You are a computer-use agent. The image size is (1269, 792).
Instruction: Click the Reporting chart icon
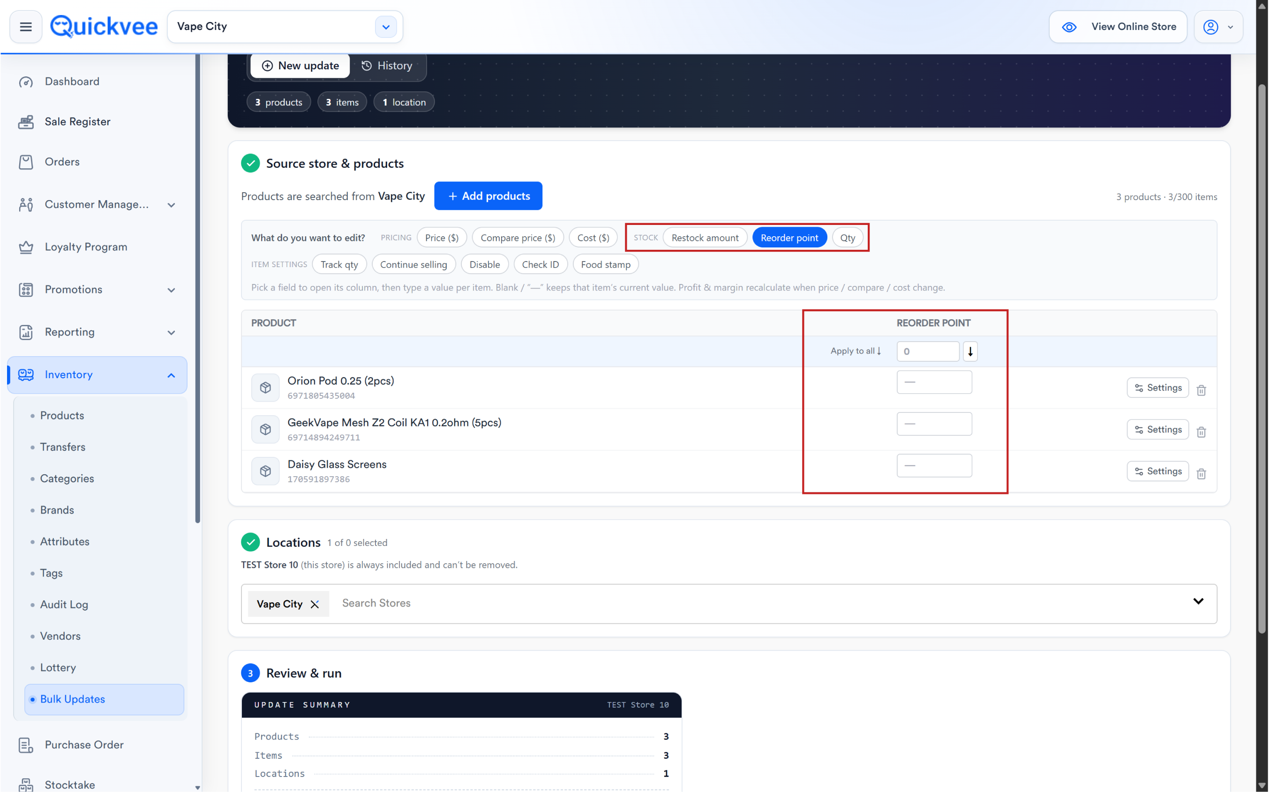tap(26, 332)
